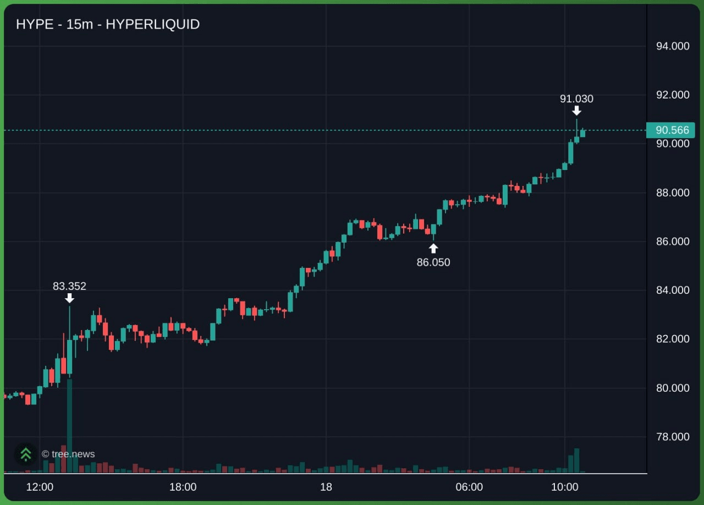Click the 84.000 price axis label

pyautogui.click(x=673, y=290)
